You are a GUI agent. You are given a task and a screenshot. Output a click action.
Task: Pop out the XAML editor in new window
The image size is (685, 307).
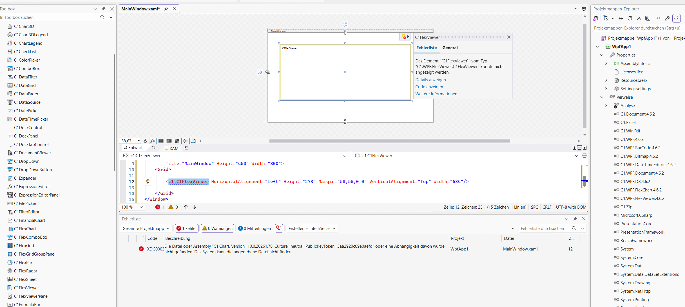(x=186, y=148)
